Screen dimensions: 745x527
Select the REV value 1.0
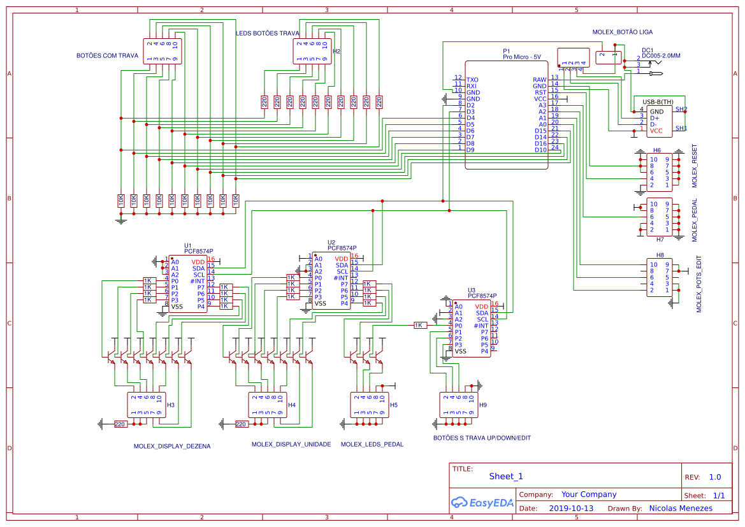714,477
